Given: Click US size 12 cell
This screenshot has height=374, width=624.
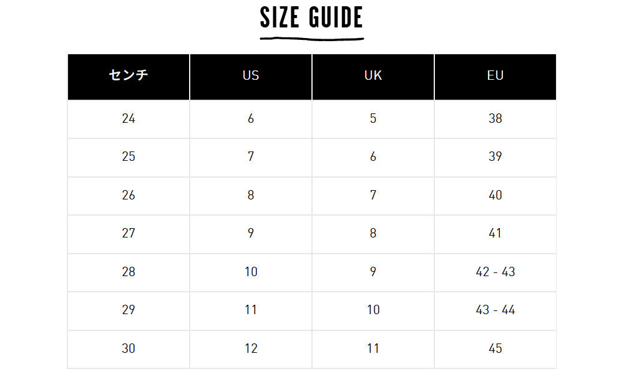Looking at the screenshot, I should pos(251,348).
